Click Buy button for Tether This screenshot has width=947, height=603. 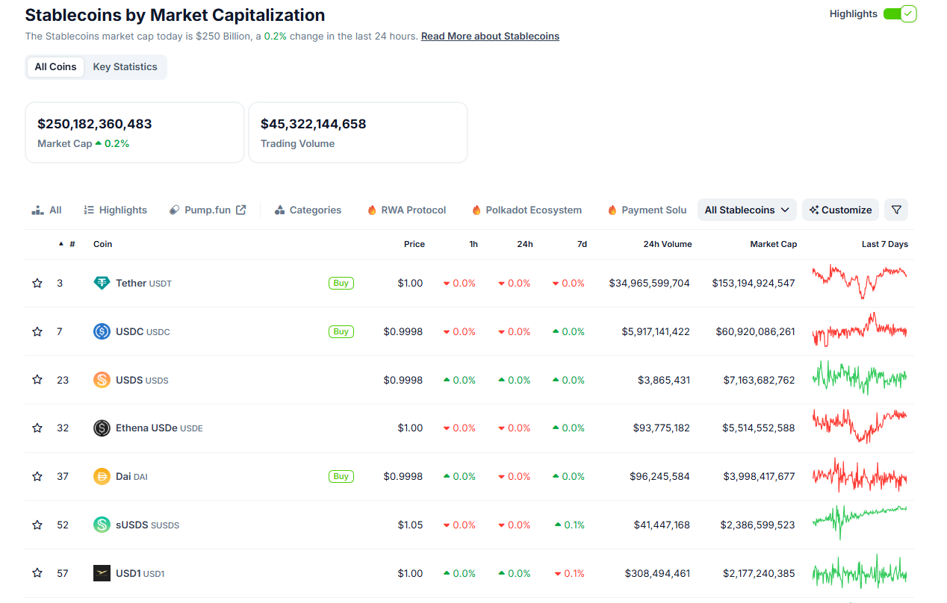[341, 283]
